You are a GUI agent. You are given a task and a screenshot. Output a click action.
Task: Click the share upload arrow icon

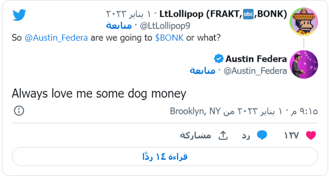click(x=223, y=135)
